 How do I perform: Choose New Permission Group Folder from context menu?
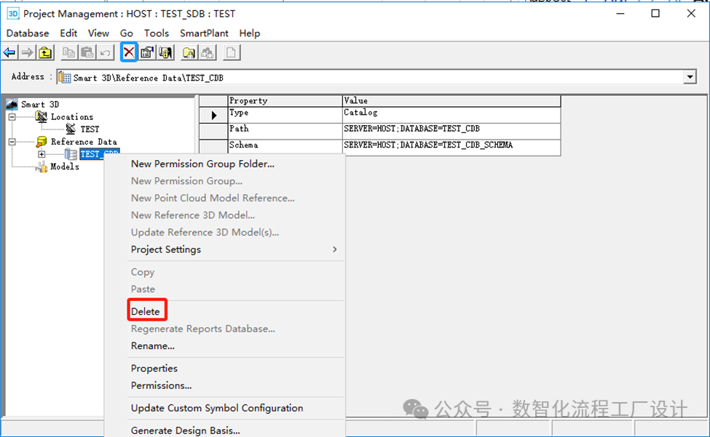202,164
